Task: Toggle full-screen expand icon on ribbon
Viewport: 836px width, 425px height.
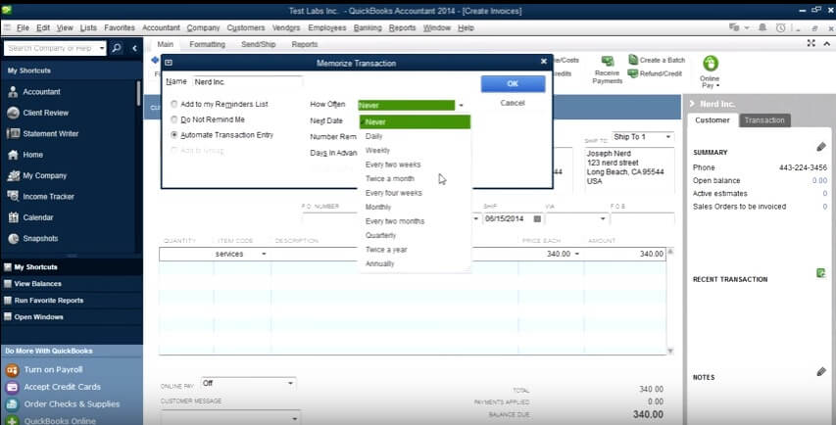Action: [x=811, y=44]
